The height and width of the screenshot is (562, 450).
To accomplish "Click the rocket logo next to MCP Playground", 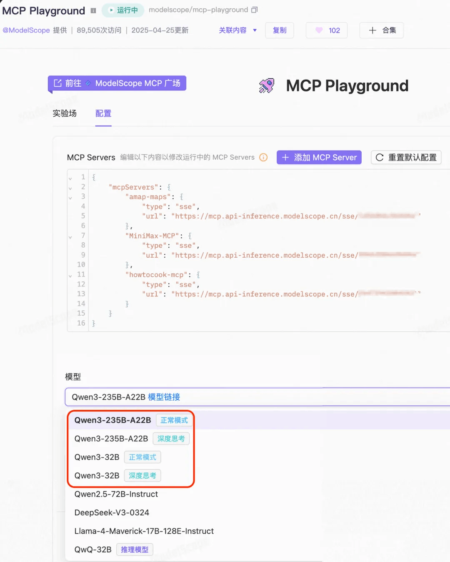I will pyautogui.click(x=267, y=86).
